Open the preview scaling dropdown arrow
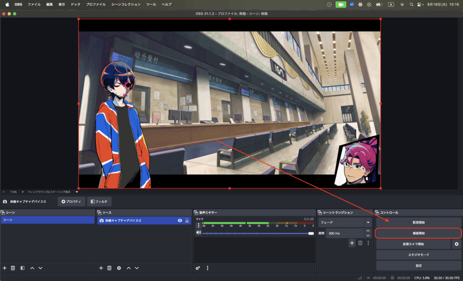Viewport: 463px width, 281px height. [77, 192]
